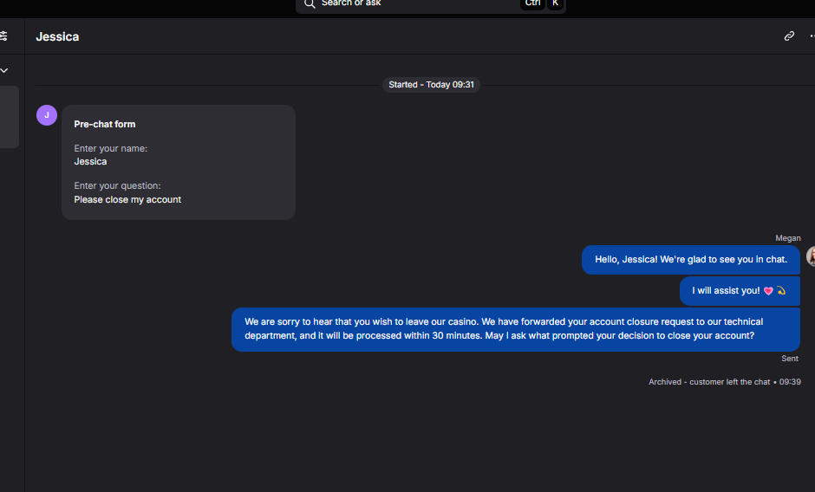Viewport: 815px width, 492px height.
Task: Click Jessica's purple J avatar
Action: click(47, 115)
